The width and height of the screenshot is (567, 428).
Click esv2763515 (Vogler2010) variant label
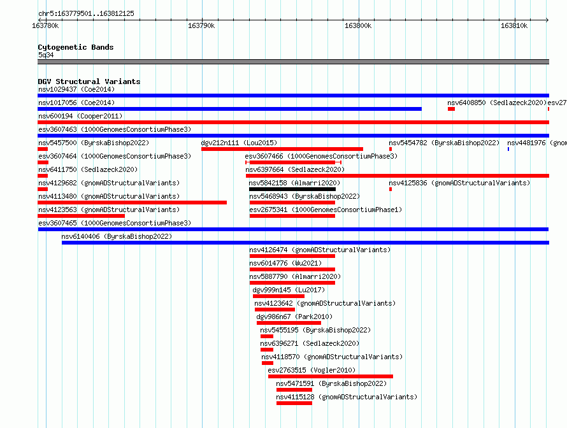[x=312, y=370]
